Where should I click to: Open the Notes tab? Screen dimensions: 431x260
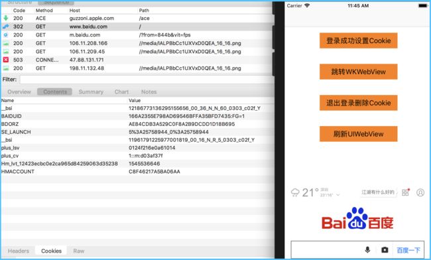(149, 92)
